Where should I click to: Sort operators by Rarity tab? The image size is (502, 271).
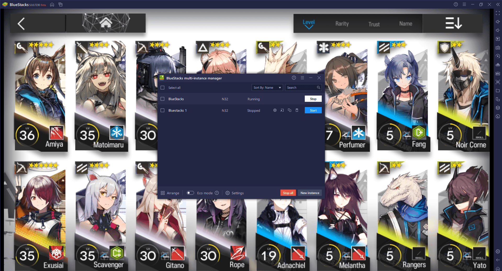pyautogui.click(x=342, y=24)
